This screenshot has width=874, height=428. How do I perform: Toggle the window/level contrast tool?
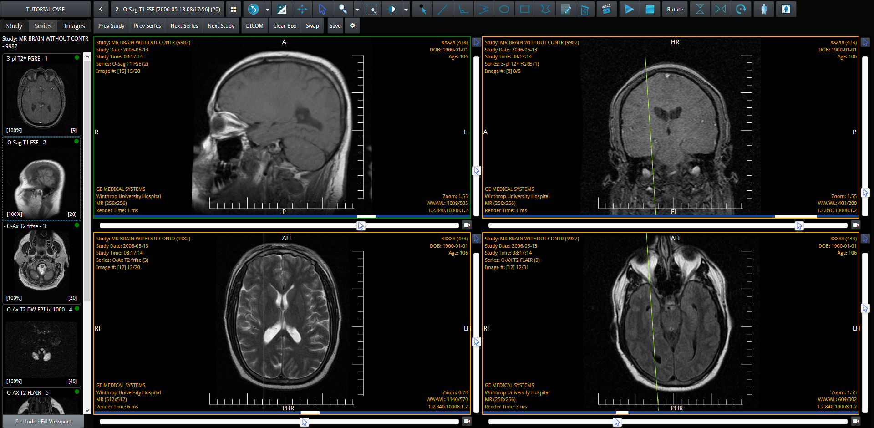[391, 9]
